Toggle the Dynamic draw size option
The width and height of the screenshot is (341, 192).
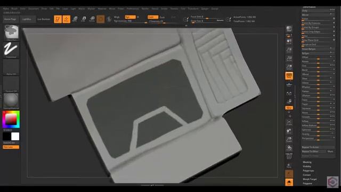tap(220, 20)
